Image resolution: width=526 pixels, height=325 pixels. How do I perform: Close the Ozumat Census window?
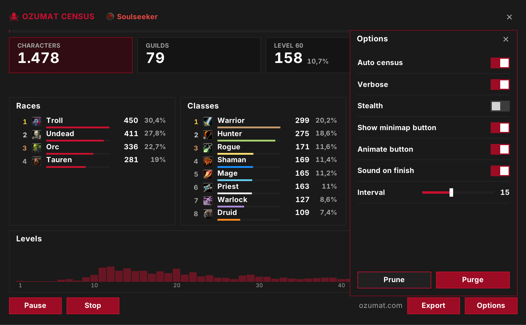[x=509, y=17]
